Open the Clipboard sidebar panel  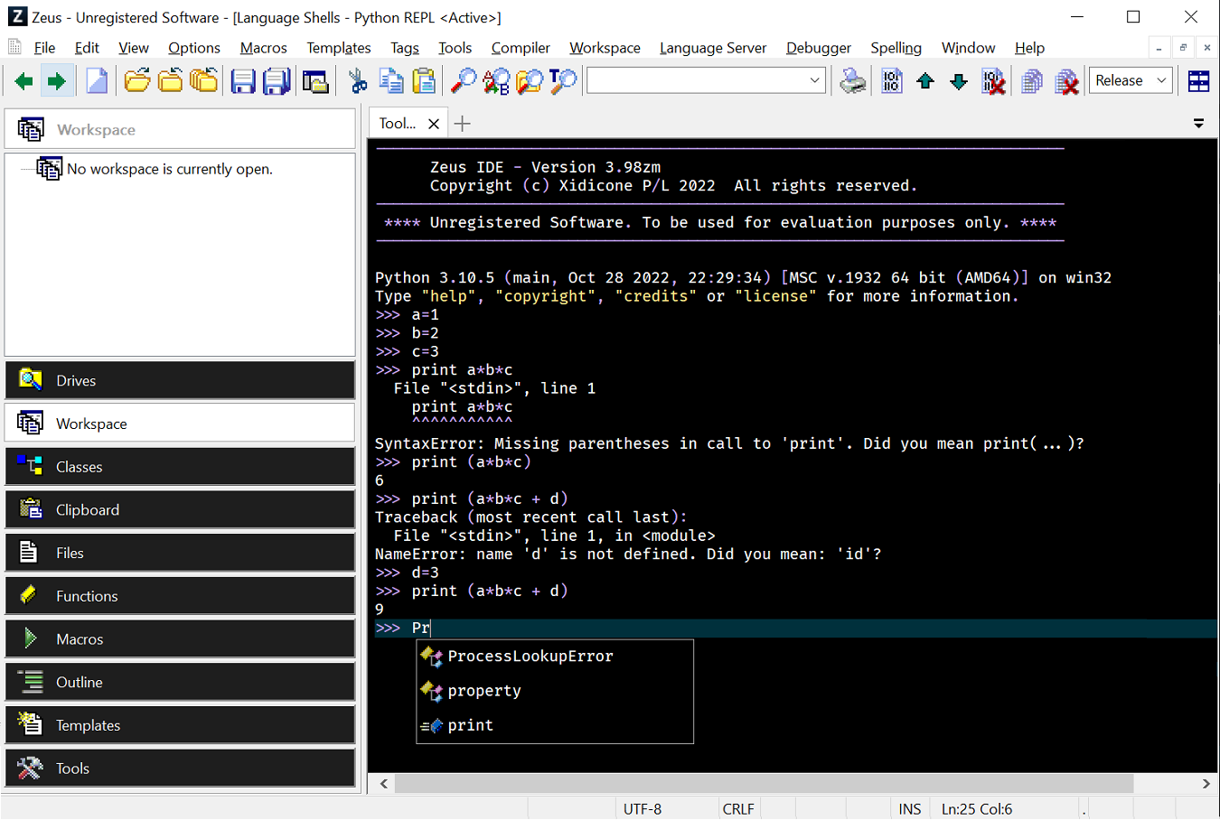pyautogui.click(x=180, y=509)
